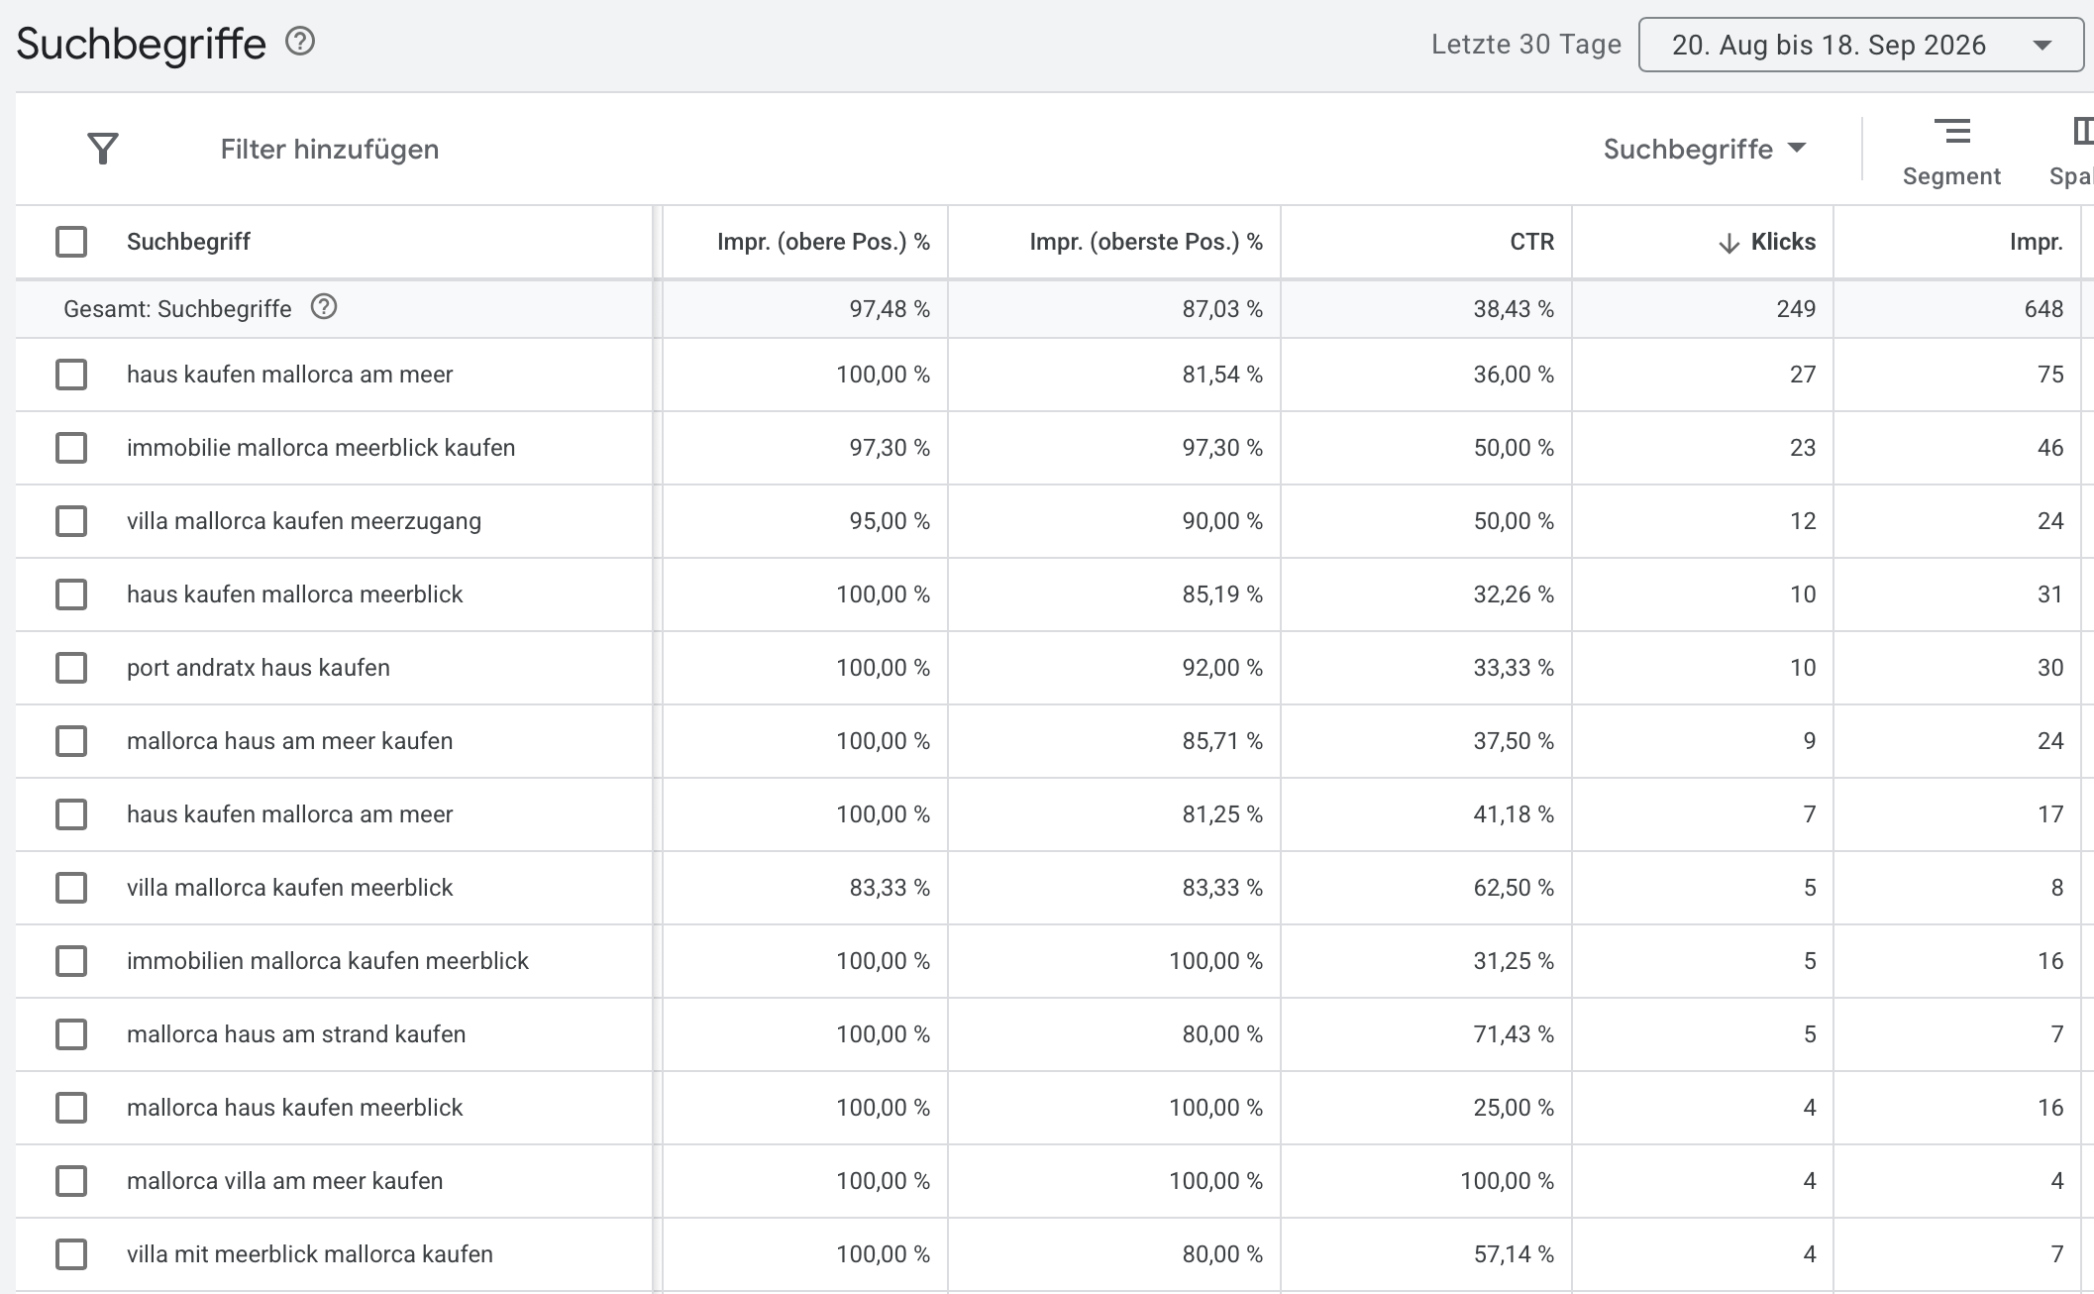Click the help icon next to Suchbegriffe title
2094x1294 pixels.
pos(300,42)
